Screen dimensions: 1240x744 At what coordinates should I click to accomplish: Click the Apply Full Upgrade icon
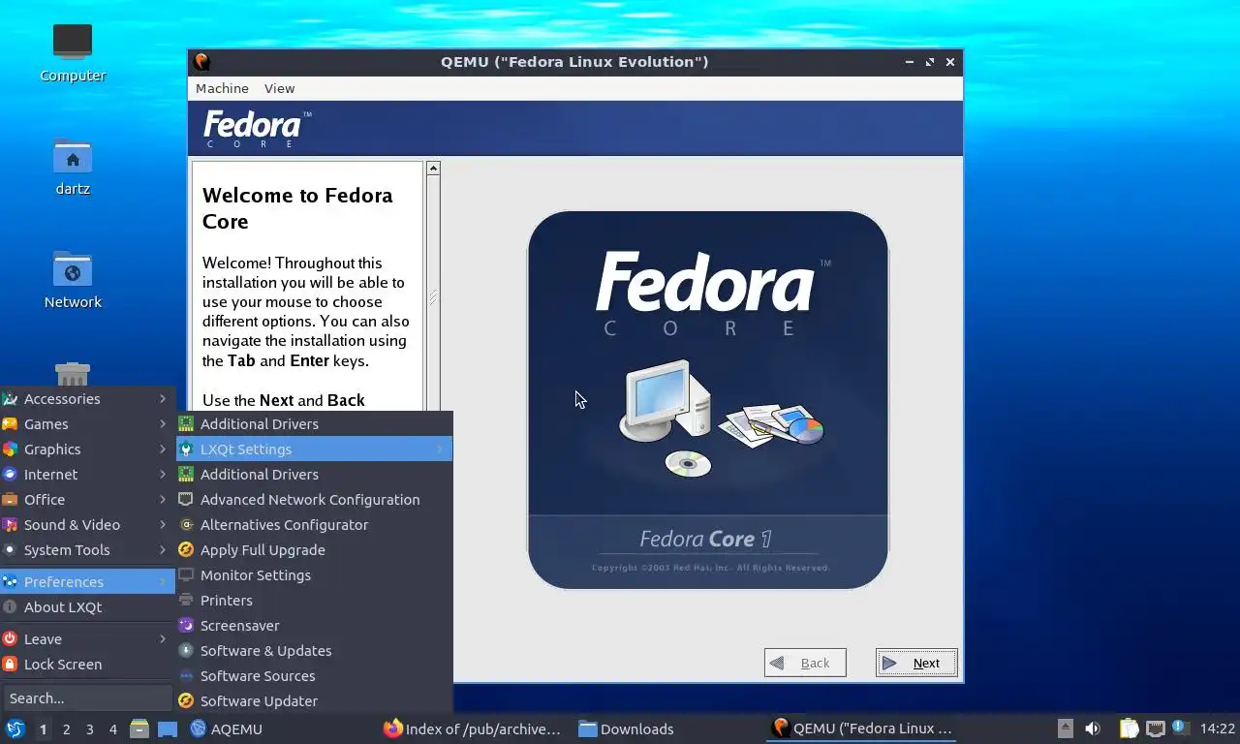coord(186,550)
